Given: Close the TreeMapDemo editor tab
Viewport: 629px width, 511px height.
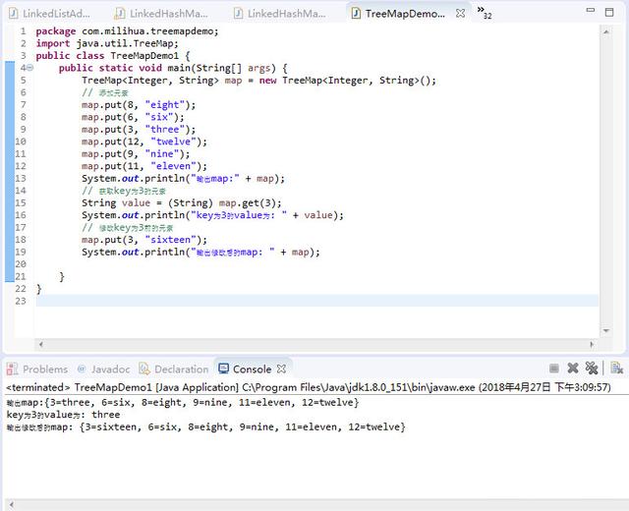Looking at the screenshot, I should click(x=461, y=14).
